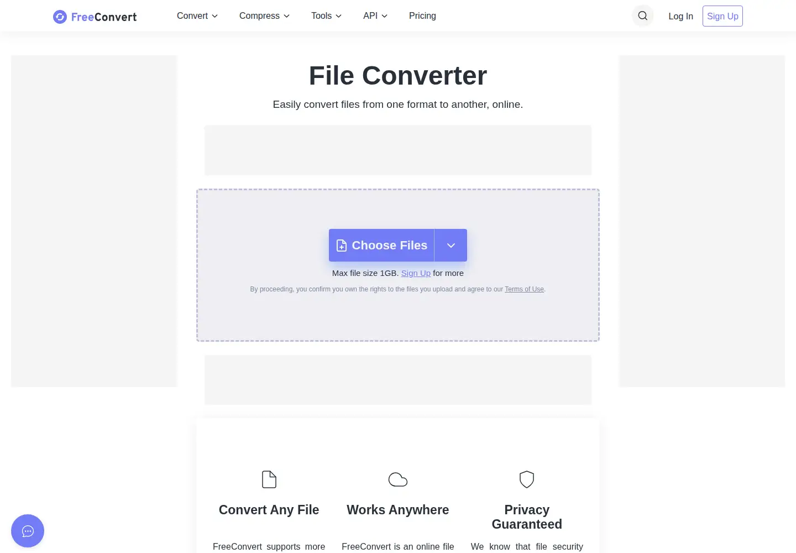This screenshot has height=553, width=796.
Task: Follow the Sign Up link under file size
Action: (416, 273)
